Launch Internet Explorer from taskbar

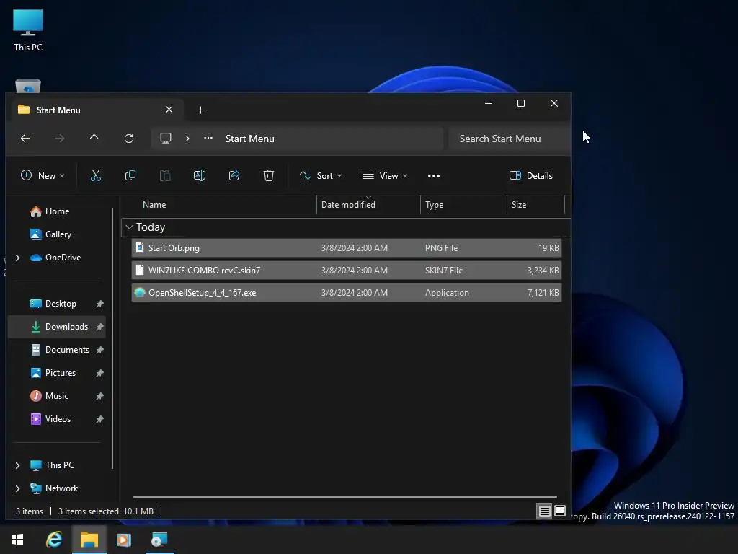pos(53,540)
